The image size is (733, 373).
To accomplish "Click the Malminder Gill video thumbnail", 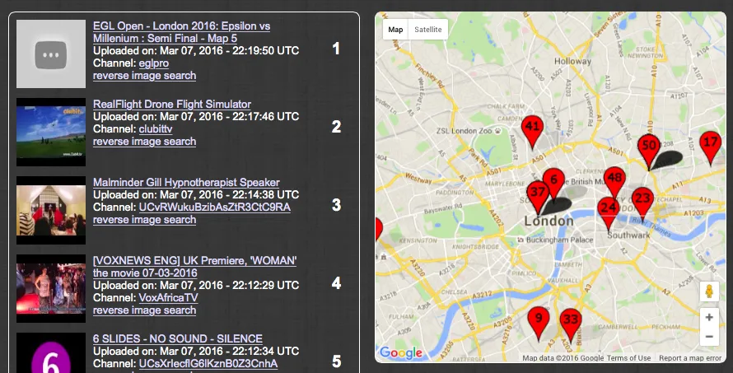I will click(51, 210).
